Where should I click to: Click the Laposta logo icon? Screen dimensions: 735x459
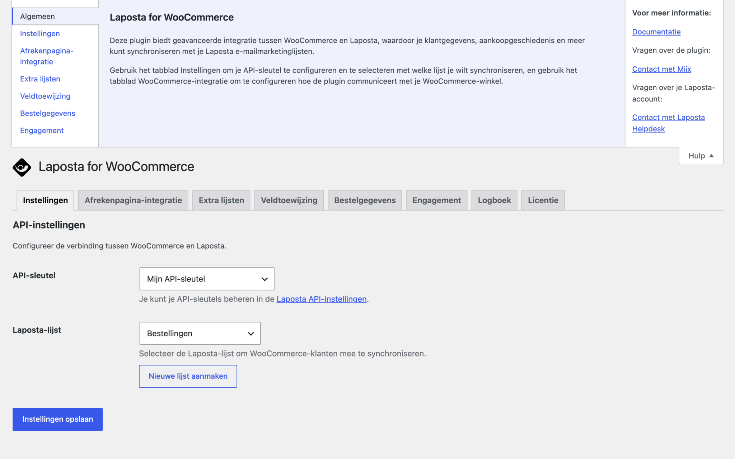coord(22,167)
